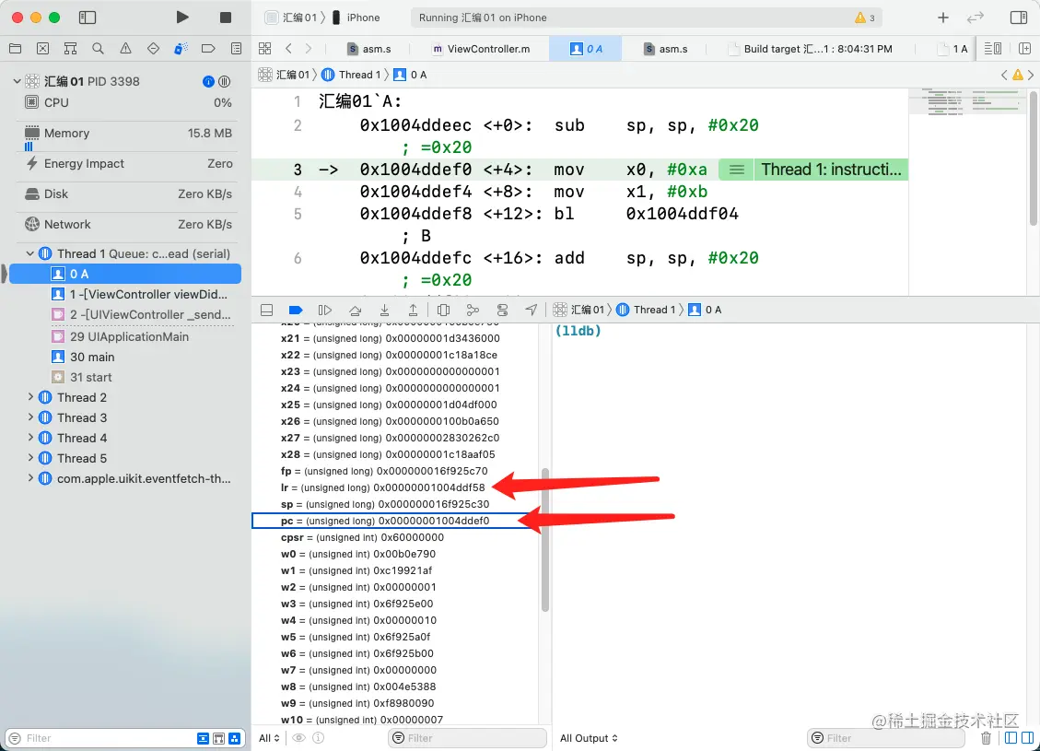The height and width of the screenshot is (751, 1040).
Task: Step out of the function
Action: pyautogui.click(x=414, y=310)
